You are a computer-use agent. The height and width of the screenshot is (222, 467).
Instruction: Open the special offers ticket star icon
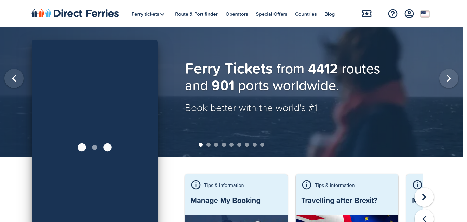tap(367, 14)
